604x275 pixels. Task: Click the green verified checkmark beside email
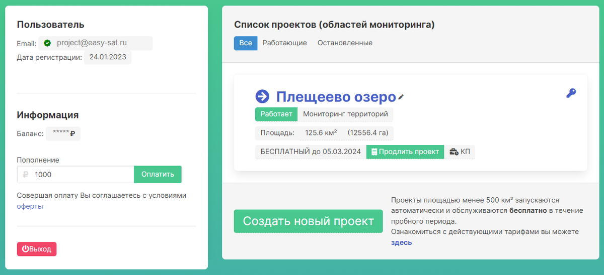point(47,43)
